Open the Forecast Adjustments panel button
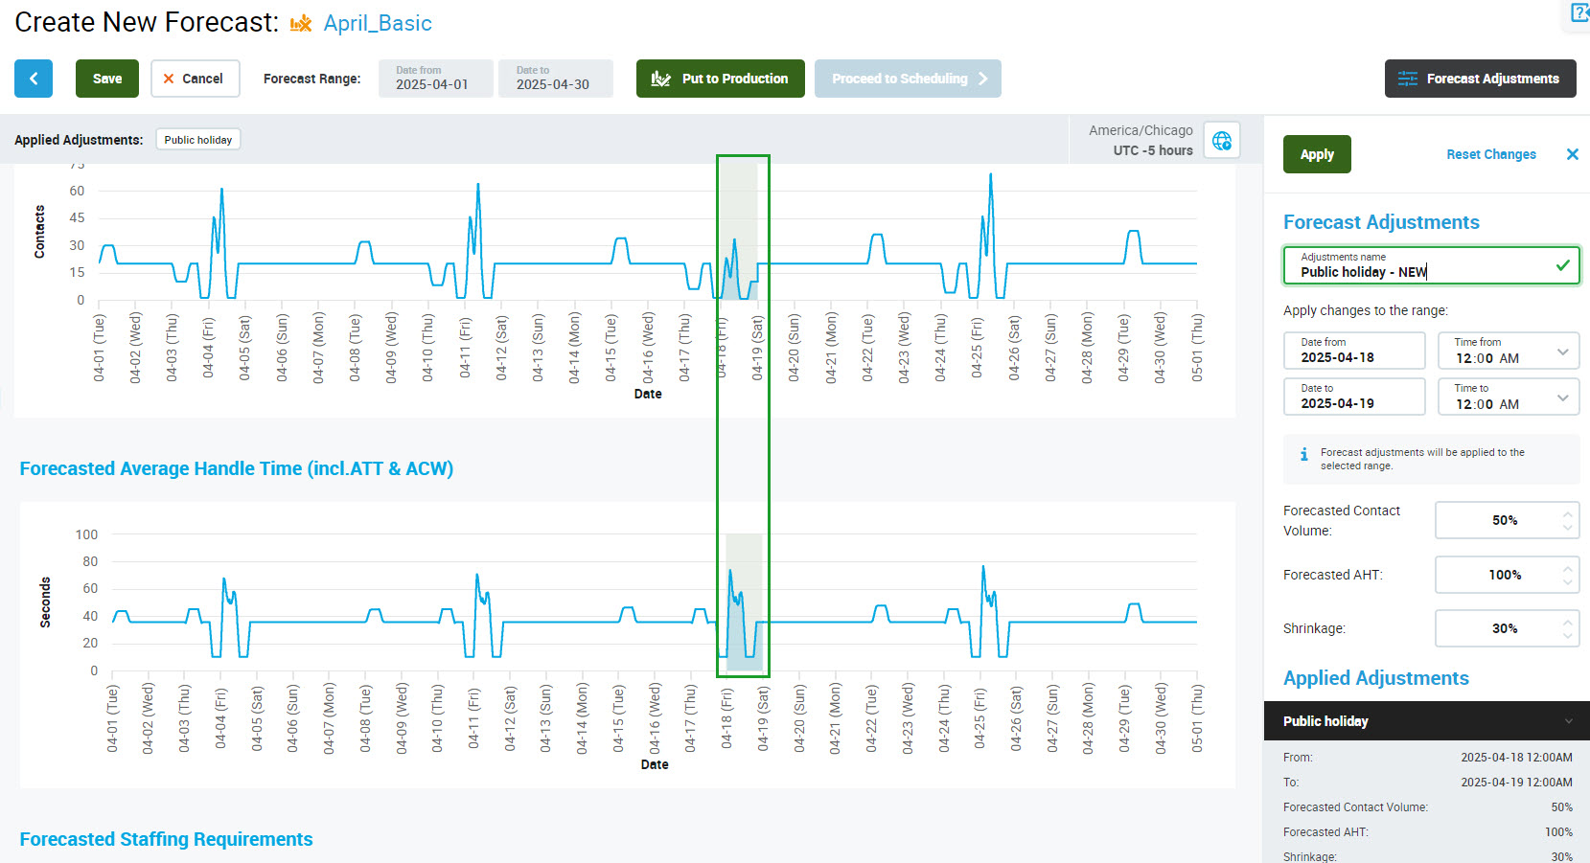Image resolution: width=1590 pixels, height=863 pixels. 1480,79
